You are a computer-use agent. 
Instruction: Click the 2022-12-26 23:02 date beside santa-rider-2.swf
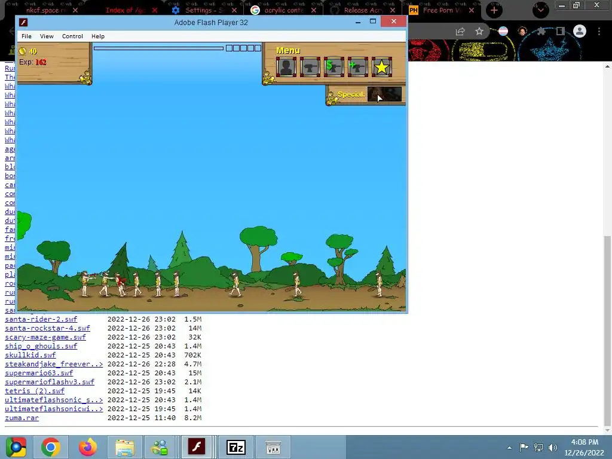[141, 319]
